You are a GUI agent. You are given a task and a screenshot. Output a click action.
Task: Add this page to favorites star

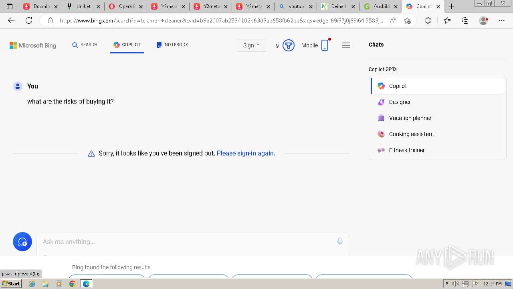(x=407, y=20)
